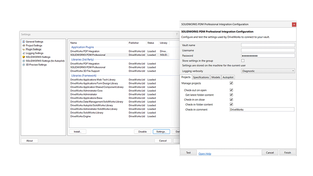313x176 pixels.
Task: Click the Install... button
Action: (77, 132)
